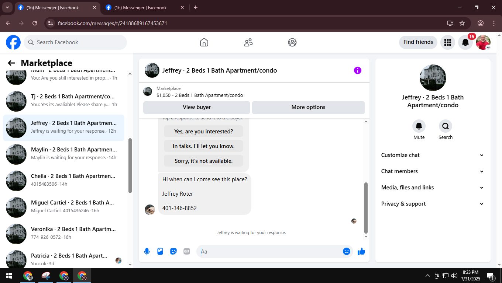This screenshot has height=283, width=502.
Task: Bookmark this page with the star icon
Action: [462, 23]
